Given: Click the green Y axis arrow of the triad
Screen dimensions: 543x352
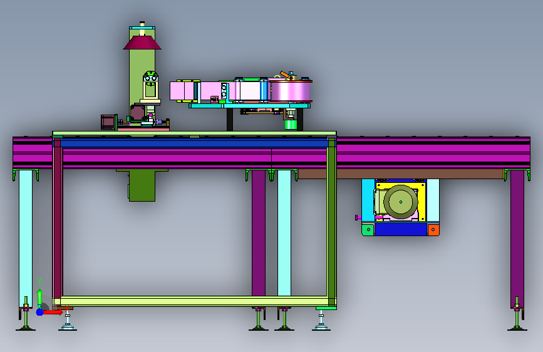Looking at the screenshot, I should tap(40, 298).
